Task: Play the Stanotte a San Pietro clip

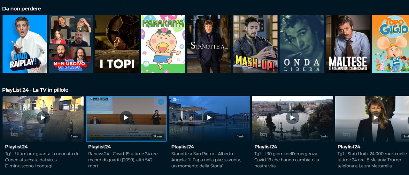Action: [x=209, y=118]
